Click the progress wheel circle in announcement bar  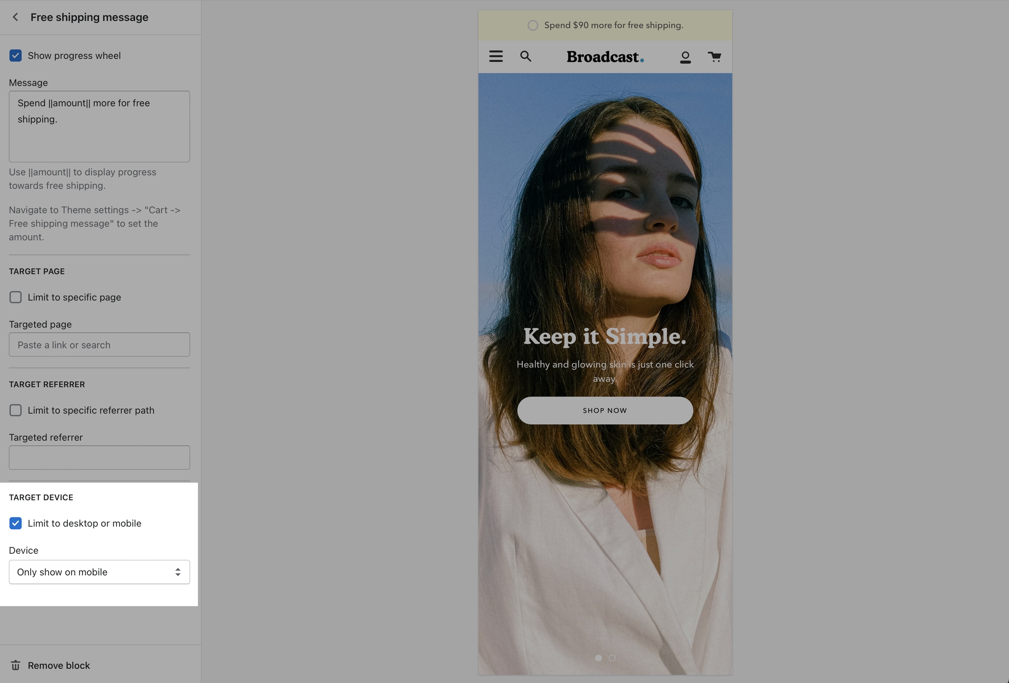tap(533, 25)
